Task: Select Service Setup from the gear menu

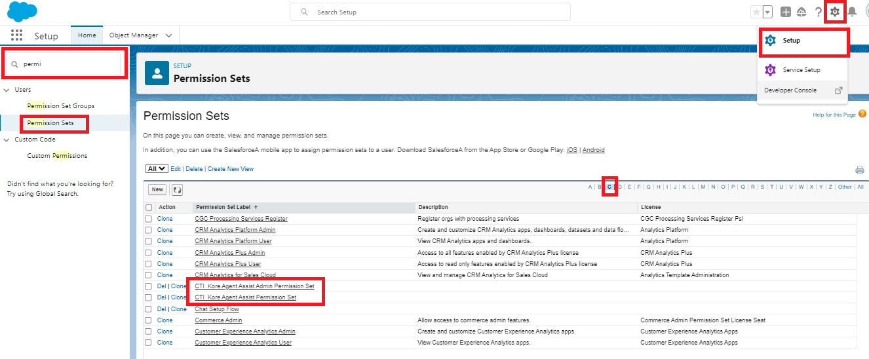Action: pos(801,70)
